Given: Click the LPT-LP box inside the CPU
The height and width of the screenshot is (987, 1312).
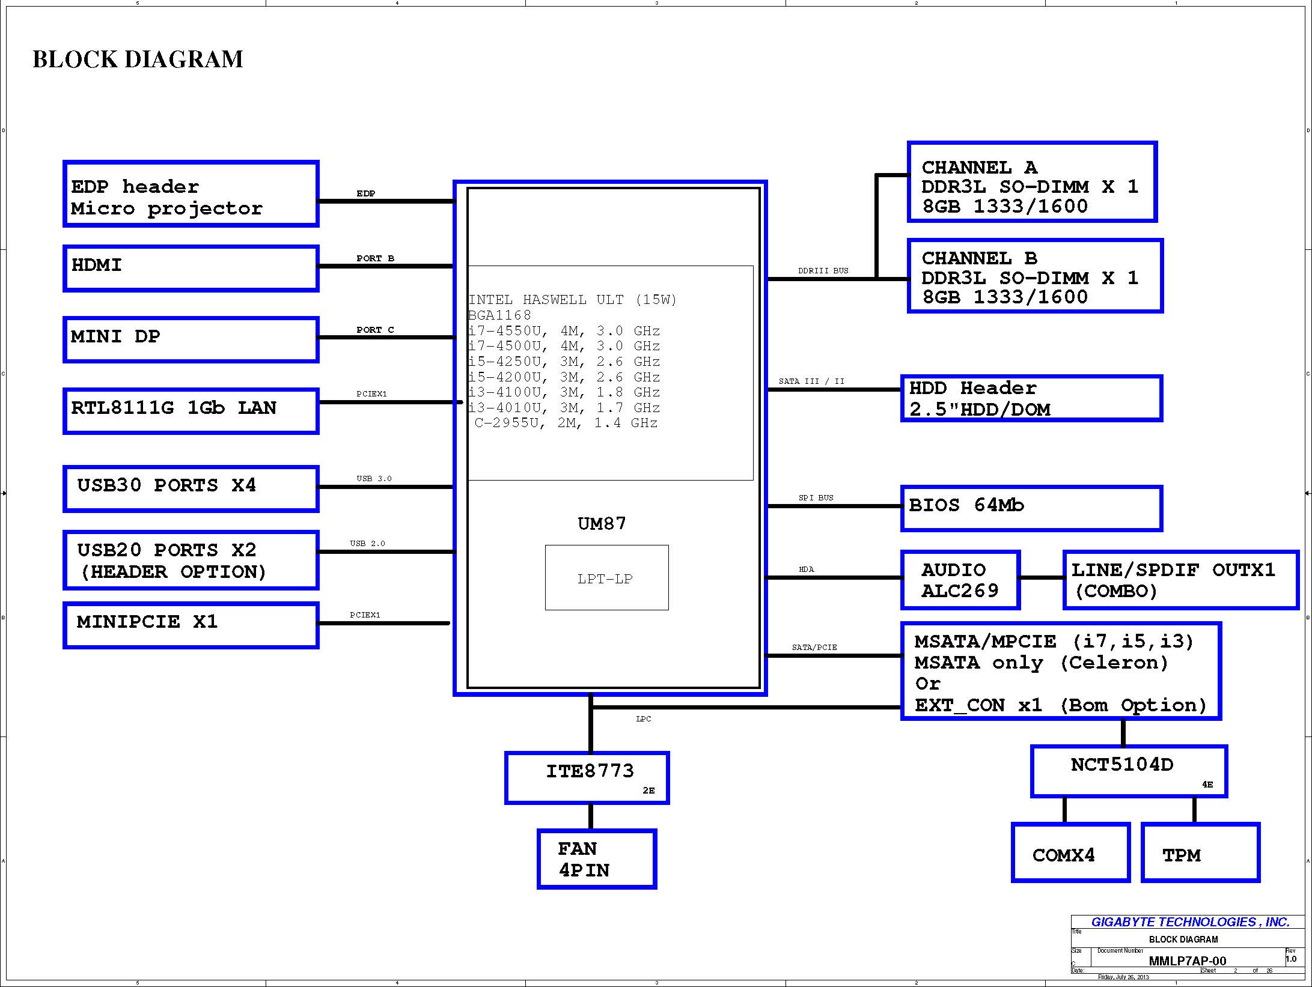Looking at the screenshot, I should tap(606, 577).
